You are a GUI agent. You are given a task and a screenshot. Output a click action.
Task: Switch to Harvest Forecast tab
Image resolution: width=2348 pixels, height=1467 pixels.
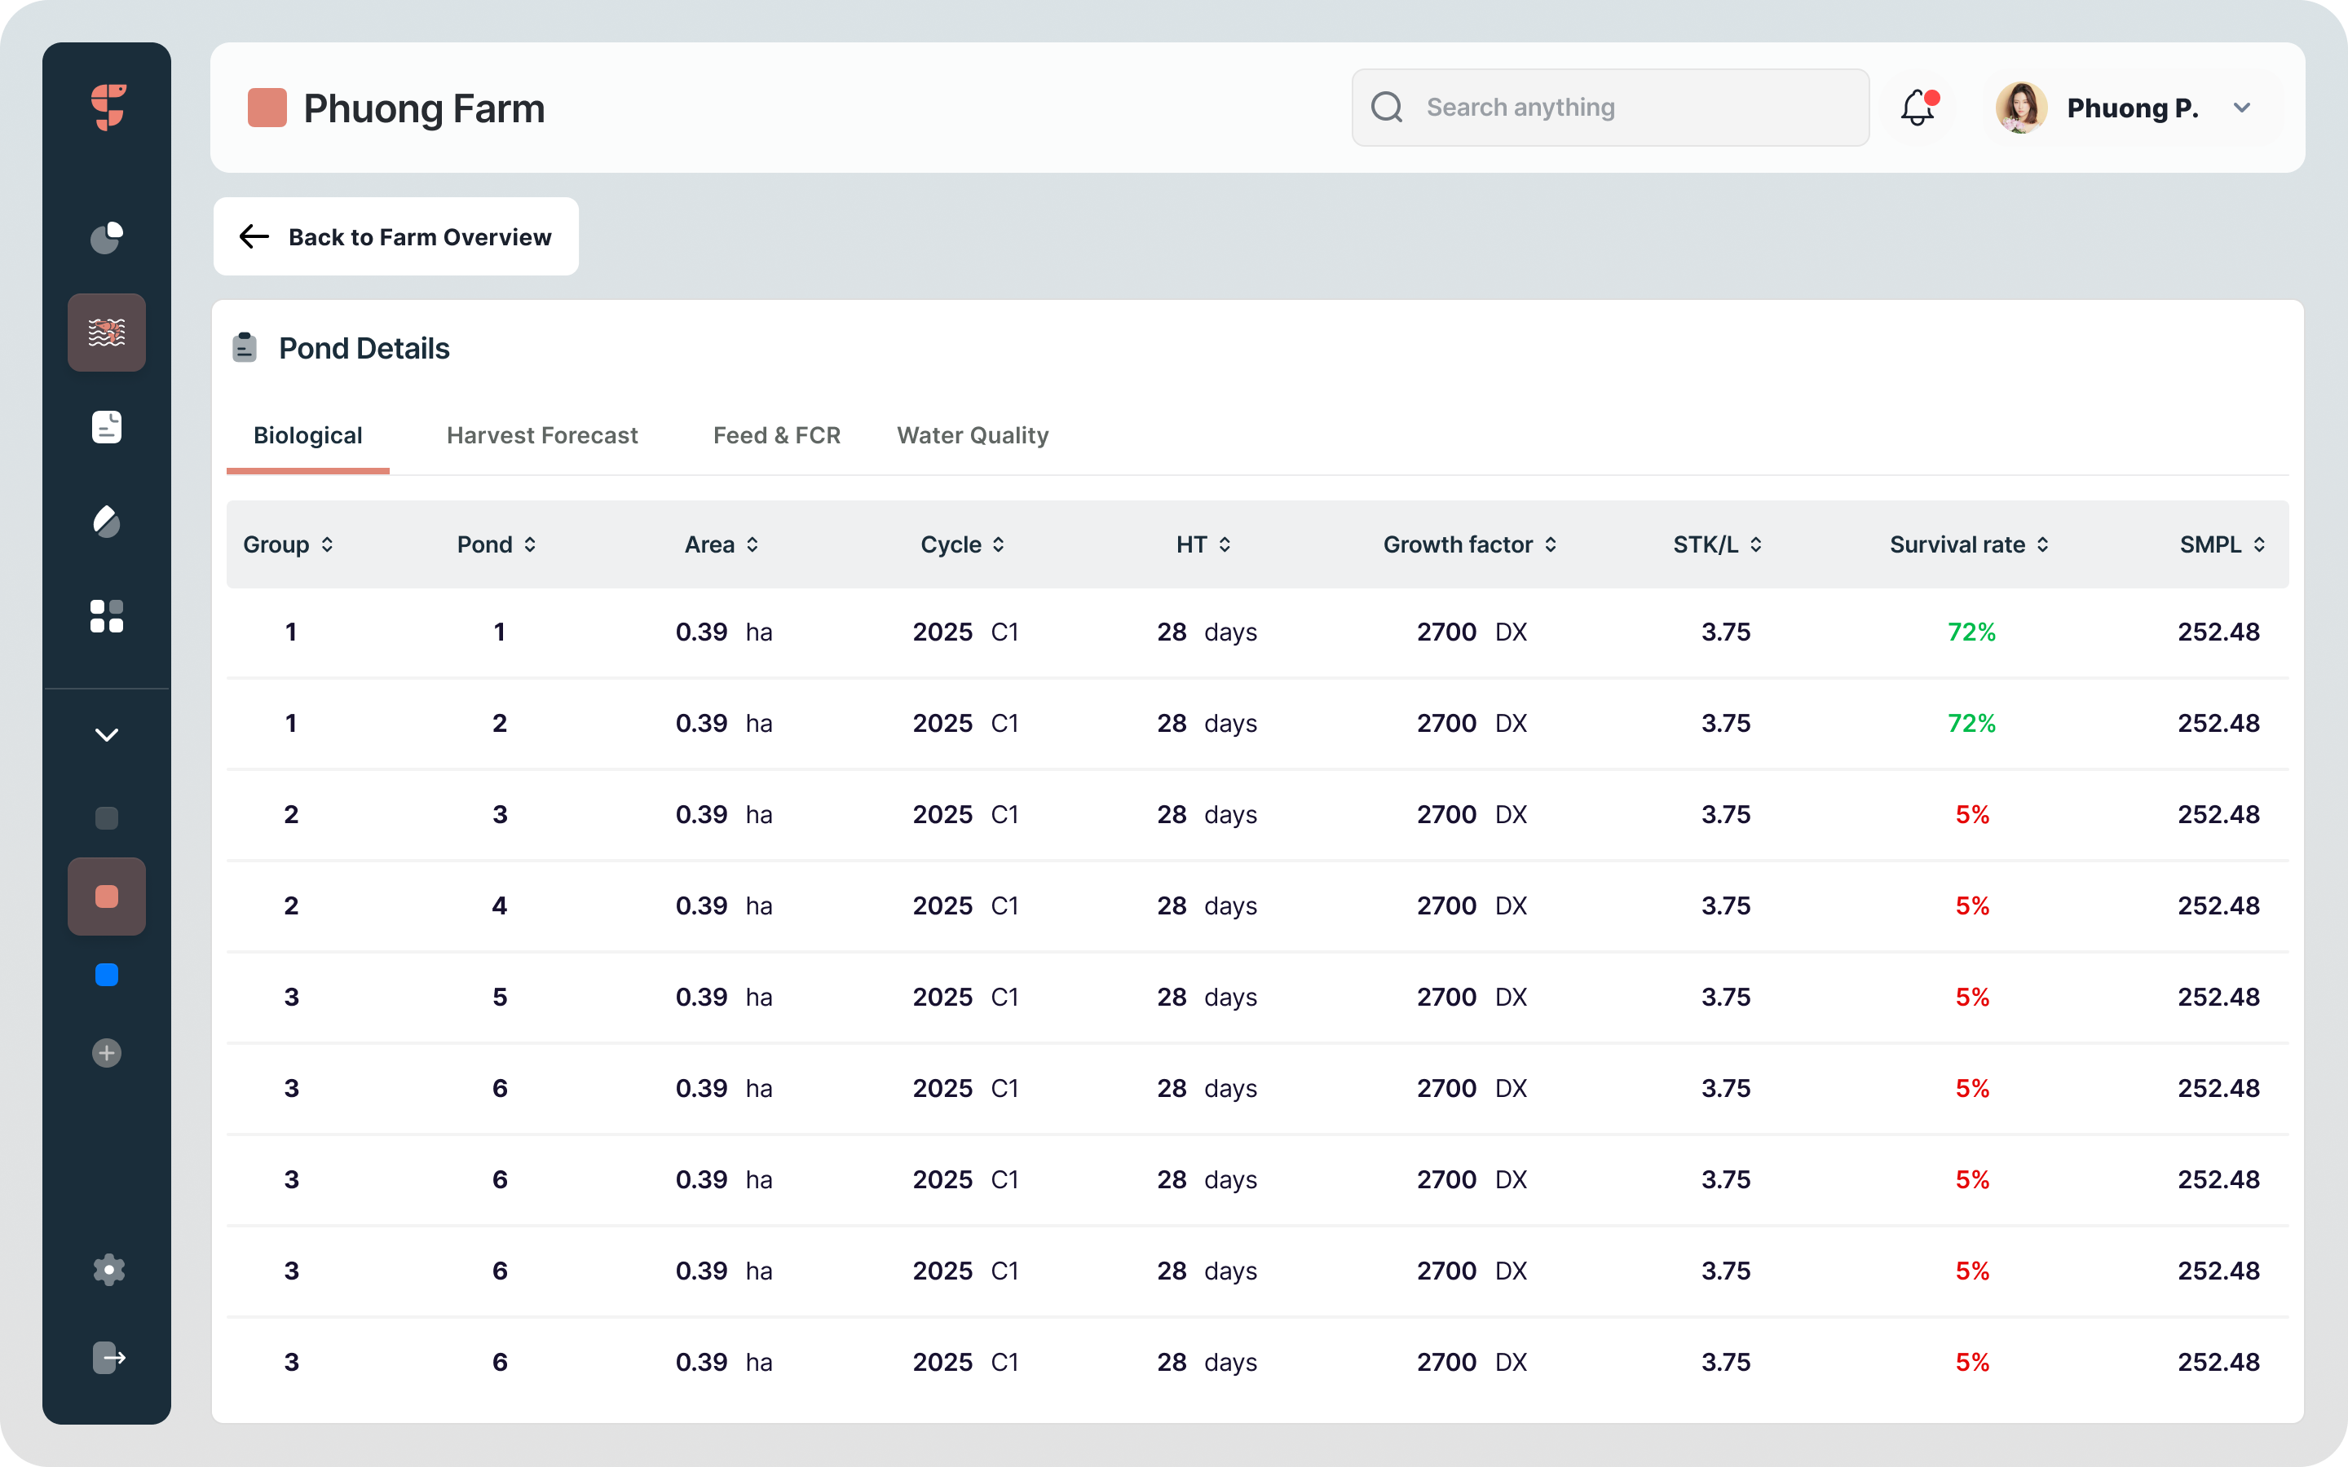tap(541, 436)
